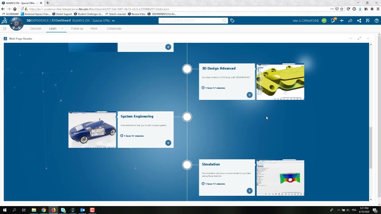Click the Web Page Reader widget icon

click(5, 38)
